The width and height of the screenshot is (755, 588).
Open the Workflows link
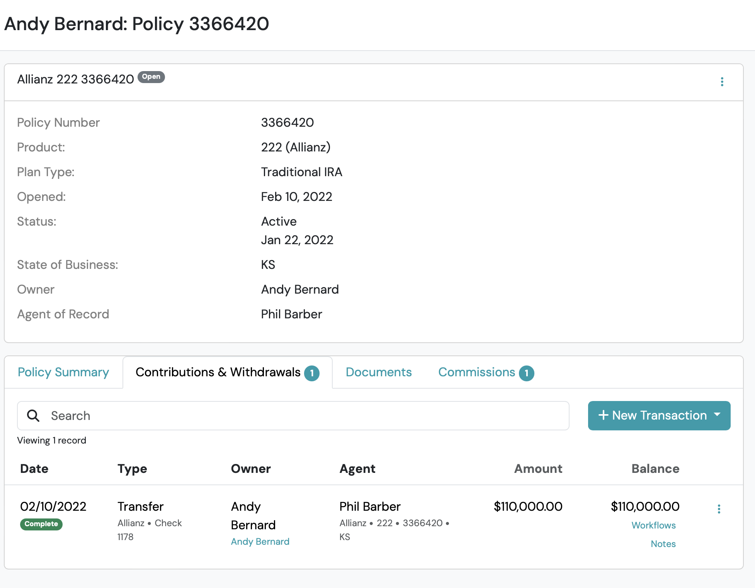[653, 525]
